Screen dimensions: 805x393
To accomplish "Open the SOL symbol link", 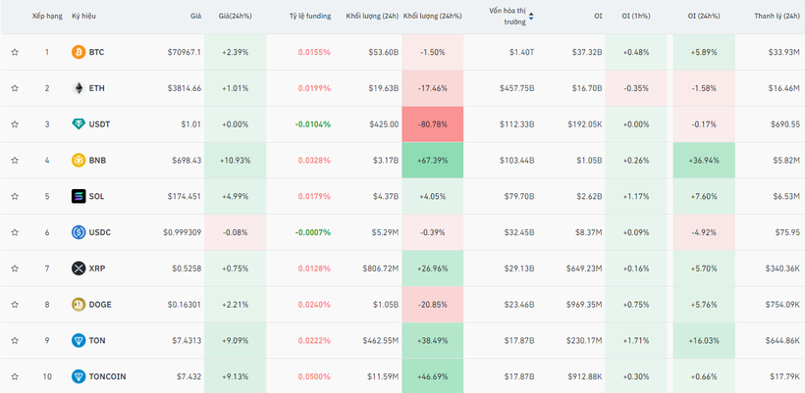I will pos(96,196).
